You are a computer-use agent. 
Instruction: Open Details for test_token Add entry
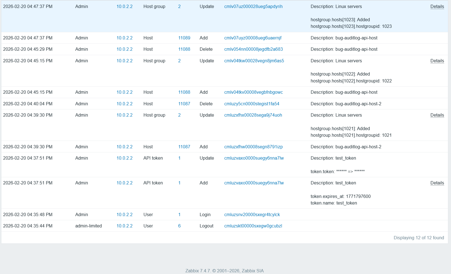click(437, 183)
